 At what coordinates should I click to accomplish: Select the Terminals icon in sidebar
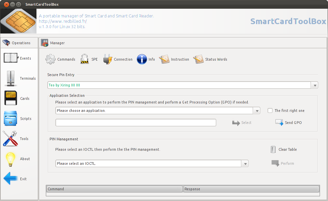point(10,78)
